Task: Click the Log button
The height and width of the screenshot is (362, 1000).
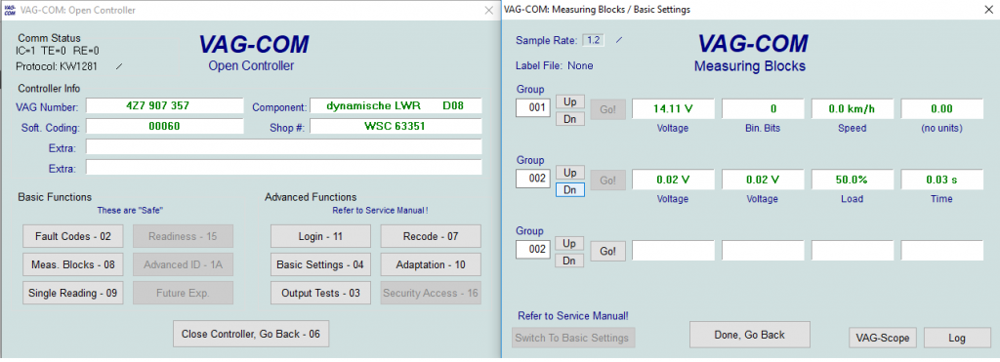Action: 957,338
